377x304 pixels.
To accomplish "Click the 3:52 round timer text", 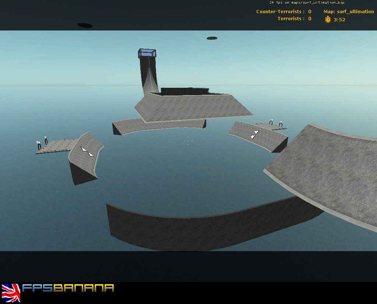I will 339,20.
